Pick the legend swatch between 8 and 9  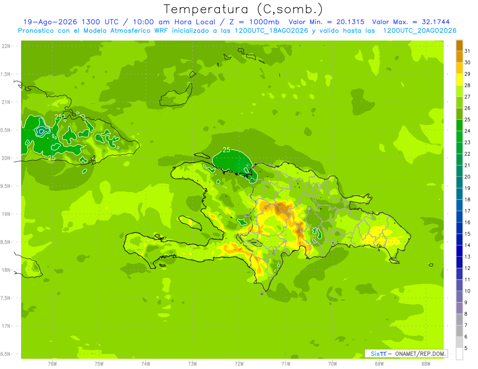pyautogui.click(x=459, y=308)
